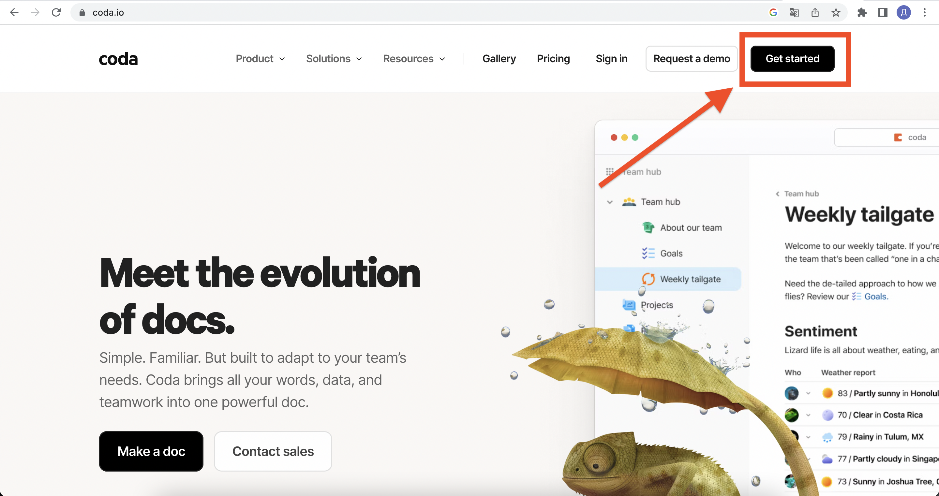
Task: Reload the coda.io page
Action: pos(56,12)
